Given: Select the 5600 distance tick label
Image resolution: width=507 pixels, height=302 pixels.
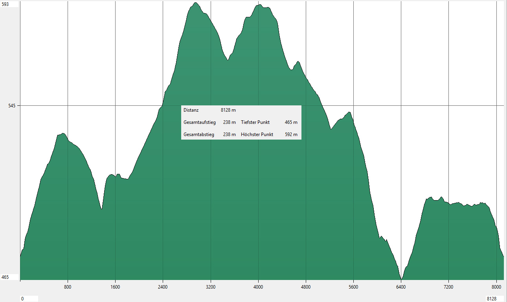Looking at the screenshot, I should pos(353,287).
